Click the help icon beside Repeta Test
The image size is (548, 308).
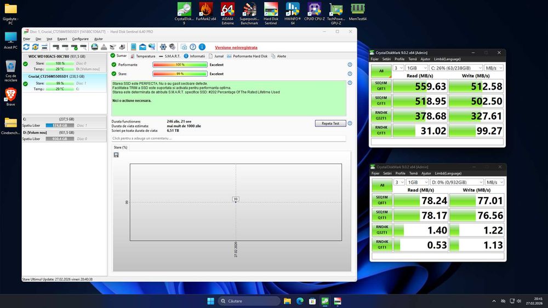350,123
